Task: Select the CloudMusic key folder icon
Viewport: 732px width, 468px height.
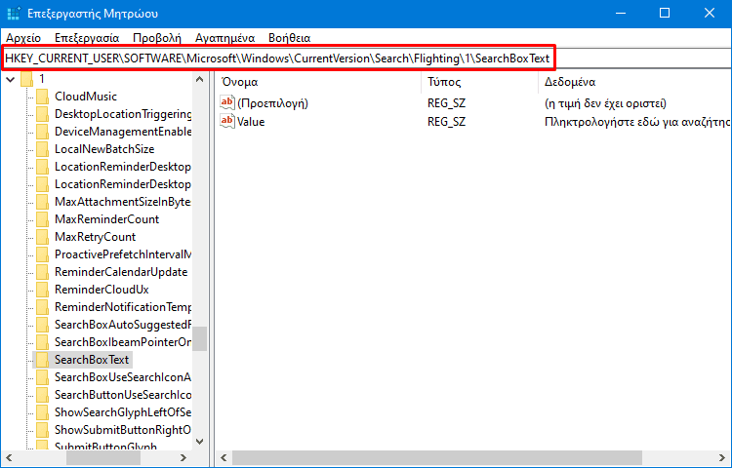Action: coord(42,97)
